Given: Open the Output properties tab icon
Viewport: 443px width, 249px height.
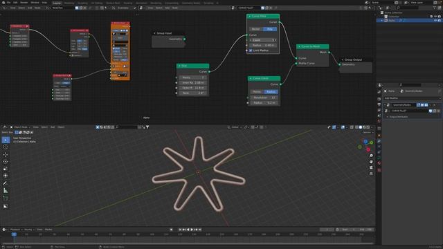Looking at the screenshot, I should click(379, 104).
